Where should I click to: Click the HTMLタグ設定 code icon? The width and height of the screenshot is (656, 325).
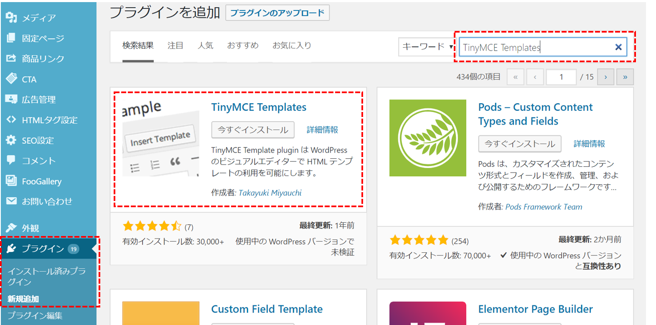11,119
